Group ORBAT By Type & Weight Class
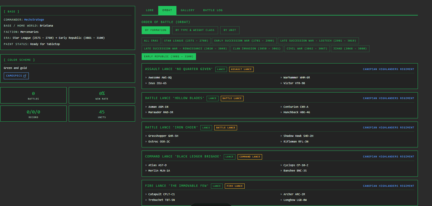The image size is (432, 206). [195, 30]
